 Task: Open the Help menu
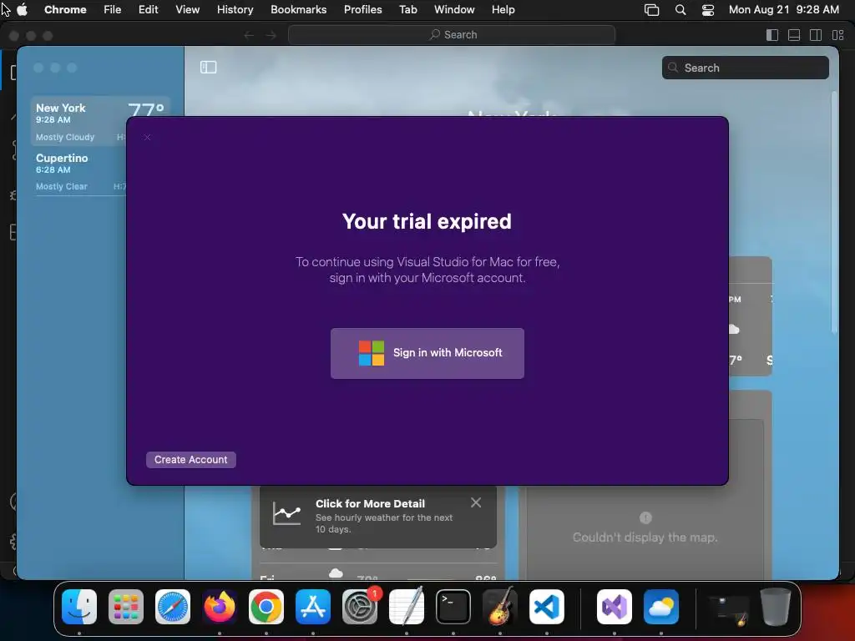click(x=503, y=9)
